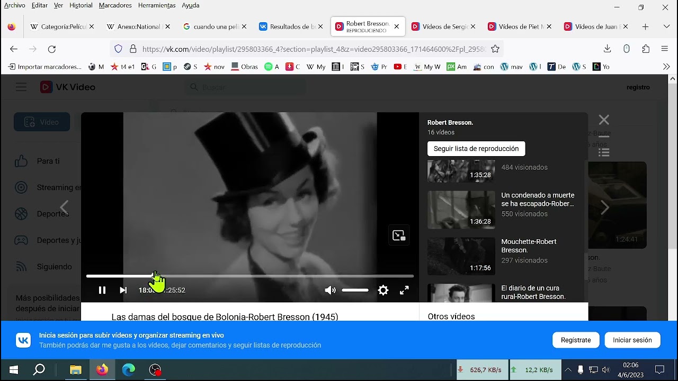Switch to Vídeos de Sergi tab
The height and width of the screenshot is (381, 678).
[x=443, y=26]
